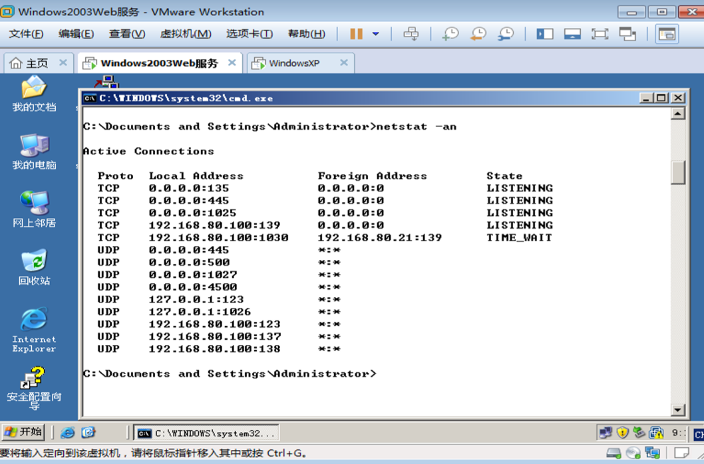
Task: Select 安全配置向导 desktop shortcut
Action: (x=34, y=388)
